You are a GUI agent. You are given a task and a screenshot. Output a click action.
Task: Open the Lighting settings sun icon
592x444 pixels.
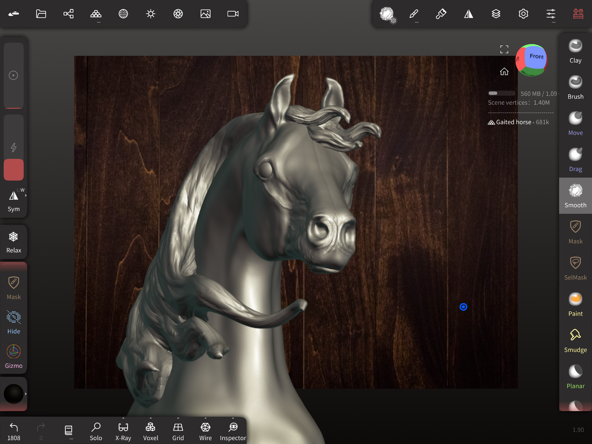pos(151,14)
